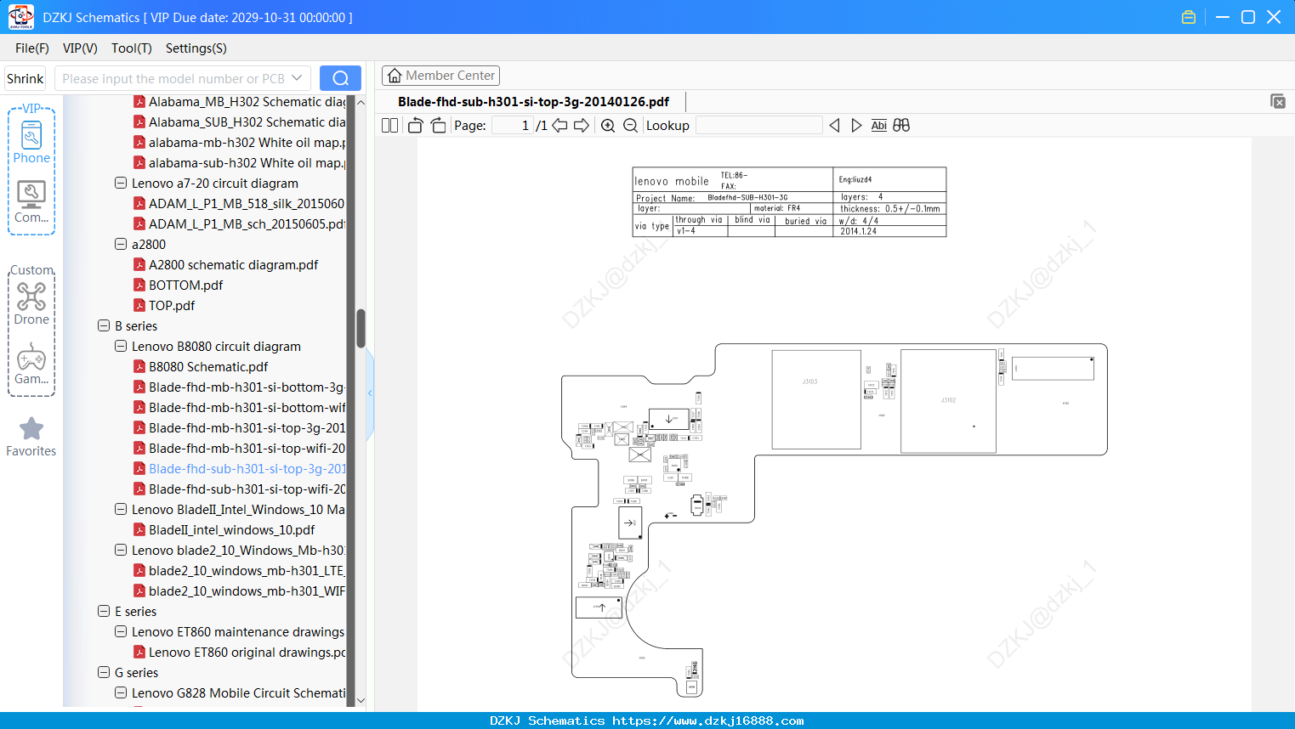Open alabama-sub-h302 White oil map file
1295x729 pixels.
click(247, 163)
